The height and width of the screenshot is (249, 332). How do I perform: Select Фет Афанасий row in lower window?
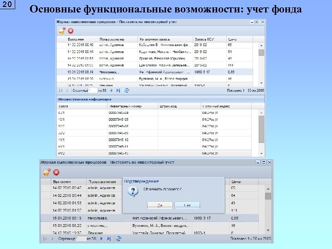[149, 218]
